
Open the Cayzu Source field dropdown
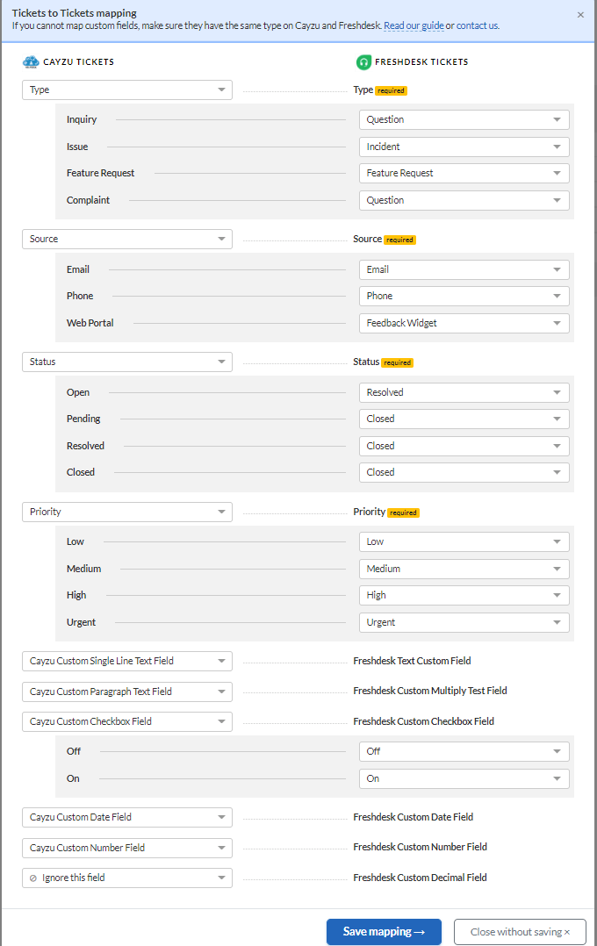tap(127, 239)
